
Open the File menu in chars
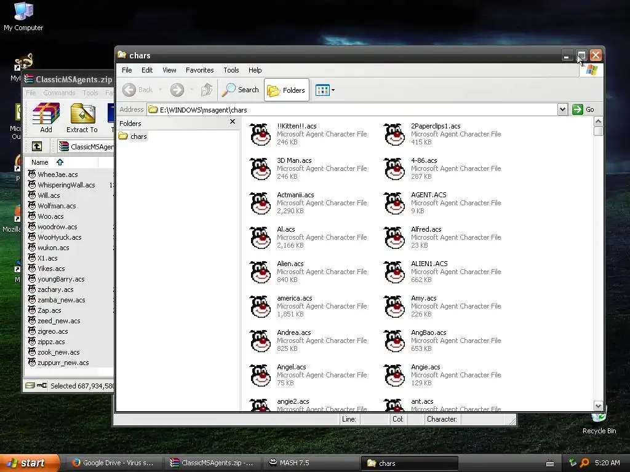[x=127, y=70]
